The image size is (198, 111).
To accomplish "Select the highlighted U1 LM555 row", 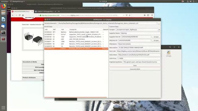I will [x=76, y=49].
